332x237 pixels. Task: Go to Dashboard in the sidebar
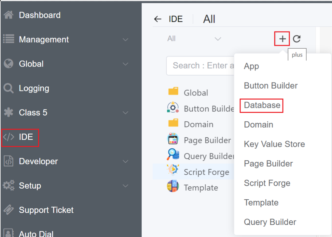click(39, 15)
